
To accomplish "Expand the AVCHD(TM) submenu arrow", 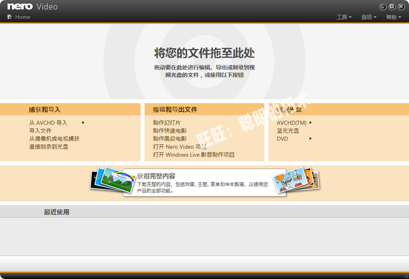I will click(310, 123).
